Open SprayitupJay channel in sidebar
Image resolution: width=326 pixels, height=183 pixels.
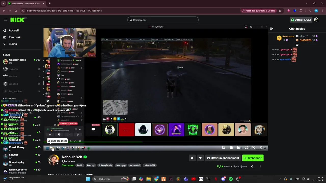coord(22,163)
